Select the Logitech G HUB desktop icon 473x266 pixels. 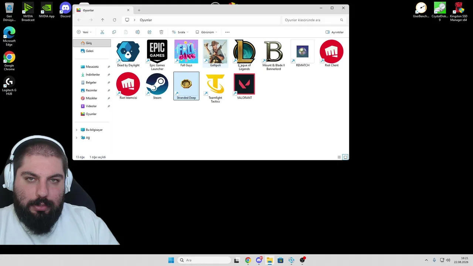9,86
